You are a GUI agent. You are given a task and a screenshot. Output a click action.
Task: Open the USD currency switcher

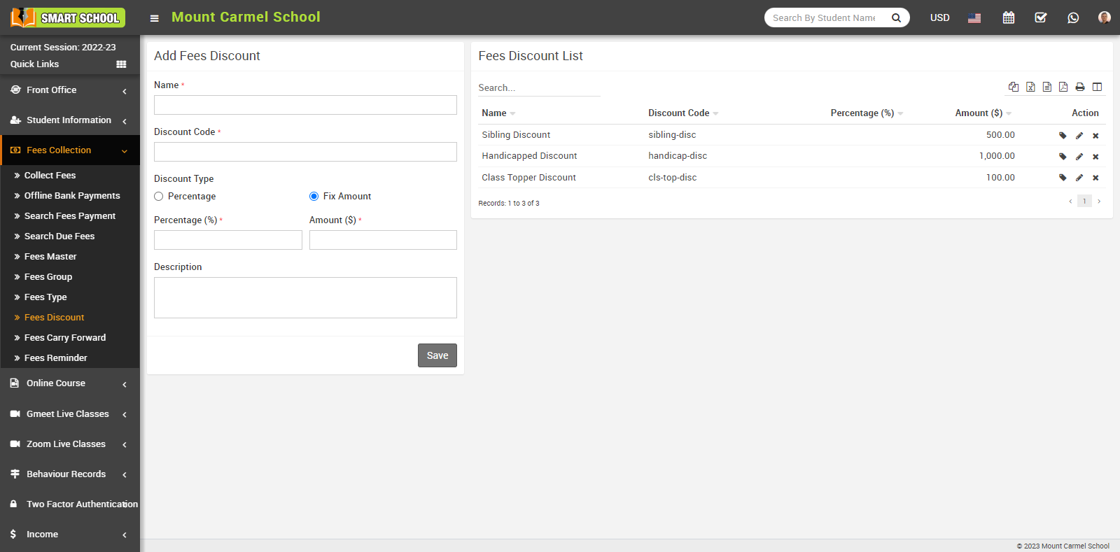coord(939,17)
